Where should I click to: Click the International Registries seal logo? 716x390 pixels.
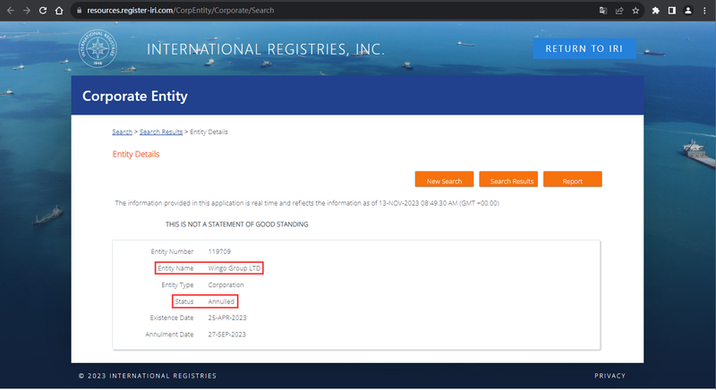98,48
